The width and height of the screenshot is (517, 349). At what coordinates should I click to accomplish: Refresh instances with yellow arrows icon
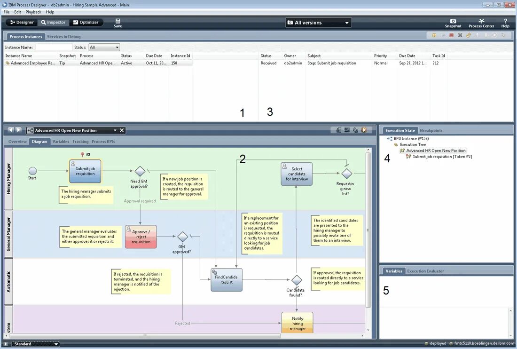pyautogui.click(x=469, y=35)
